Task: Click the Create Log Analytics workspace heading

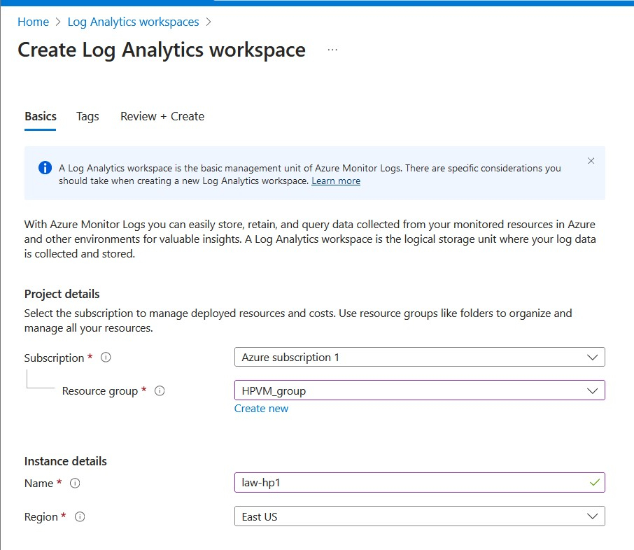Action: (x=162, y=50)
